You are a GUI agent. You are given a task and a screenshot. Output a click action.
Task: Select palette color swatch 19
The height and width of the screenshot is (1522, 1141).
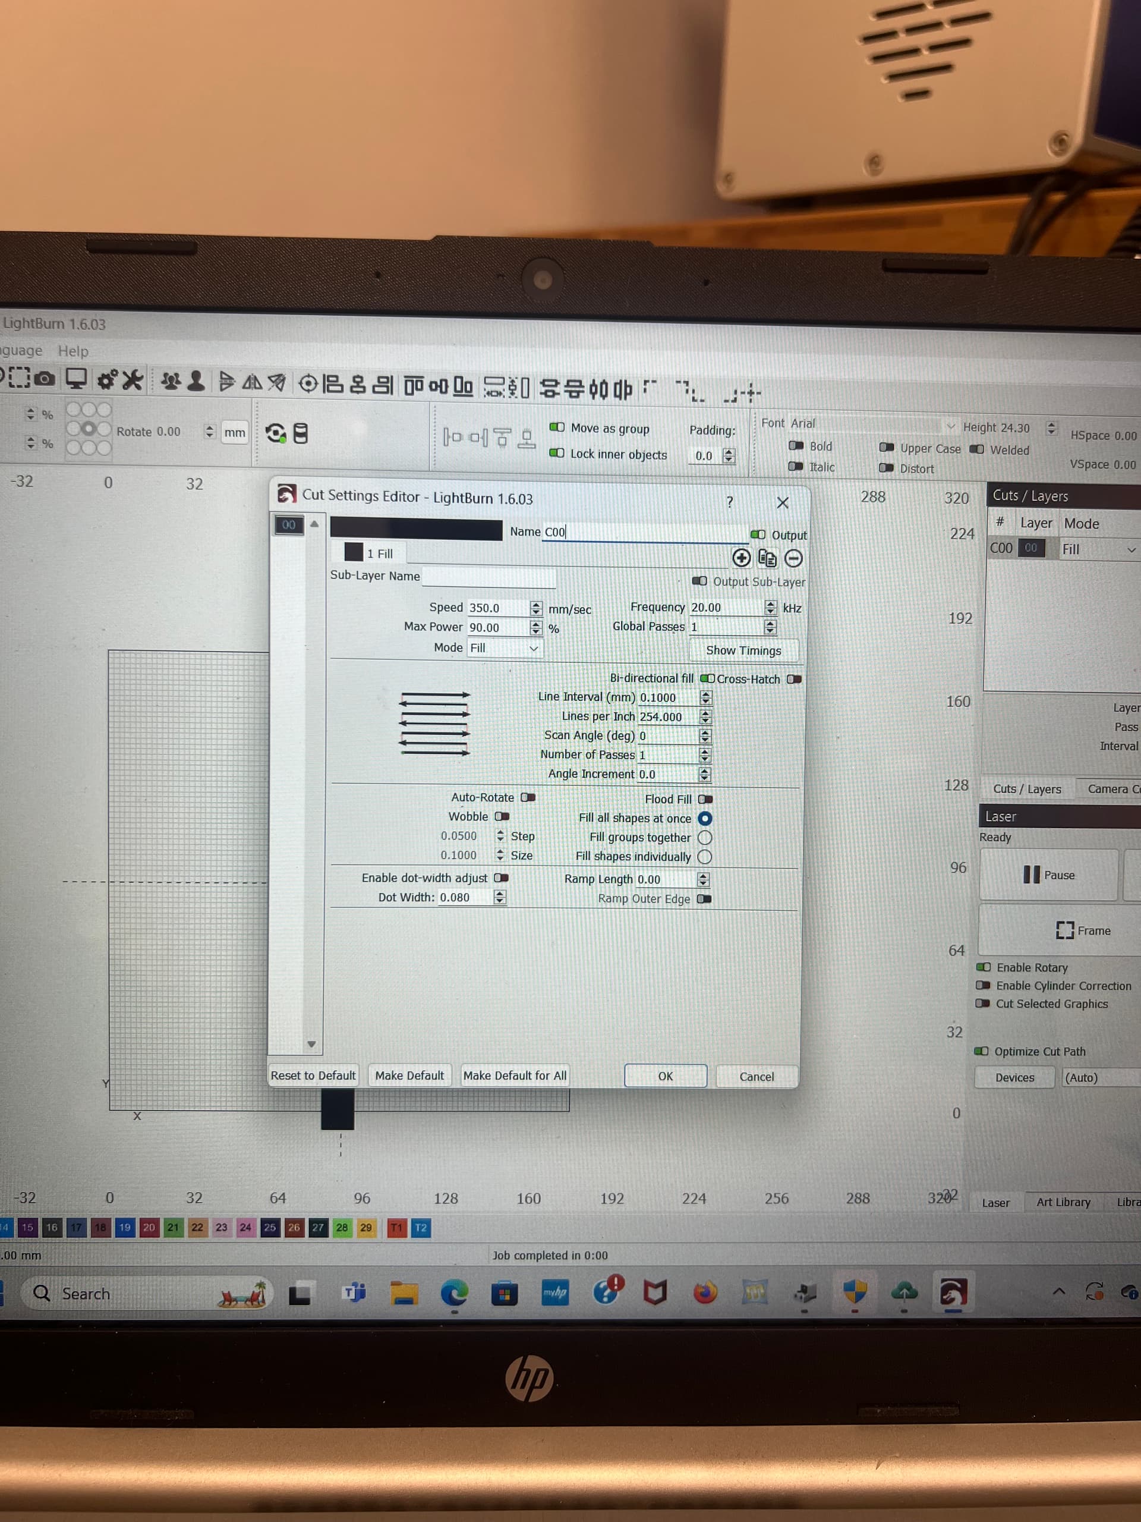pyautogui.click(x=124, y=1228)
